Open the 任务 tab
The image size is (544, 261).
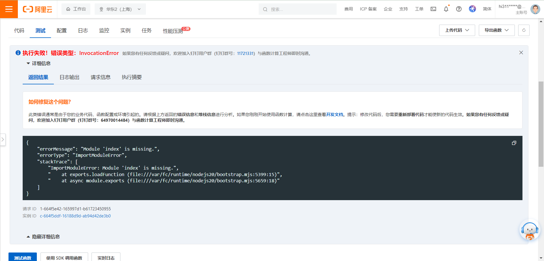point(146,31)
